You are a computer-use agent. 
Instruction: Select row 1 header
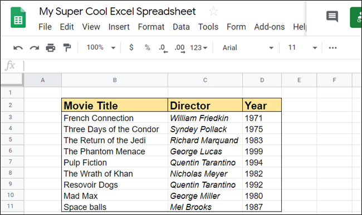tap(12, 93)
